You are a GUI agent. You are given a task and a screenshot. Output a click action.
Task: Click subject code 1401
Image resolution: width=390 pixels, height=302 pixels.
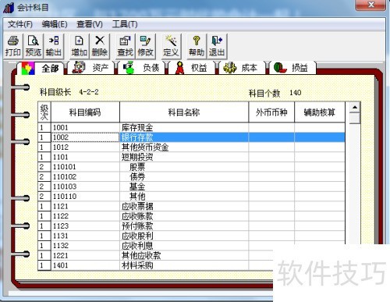(x=61, y=265)
